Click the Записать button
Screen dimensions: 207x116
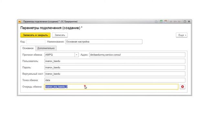[x=60, y=35]
